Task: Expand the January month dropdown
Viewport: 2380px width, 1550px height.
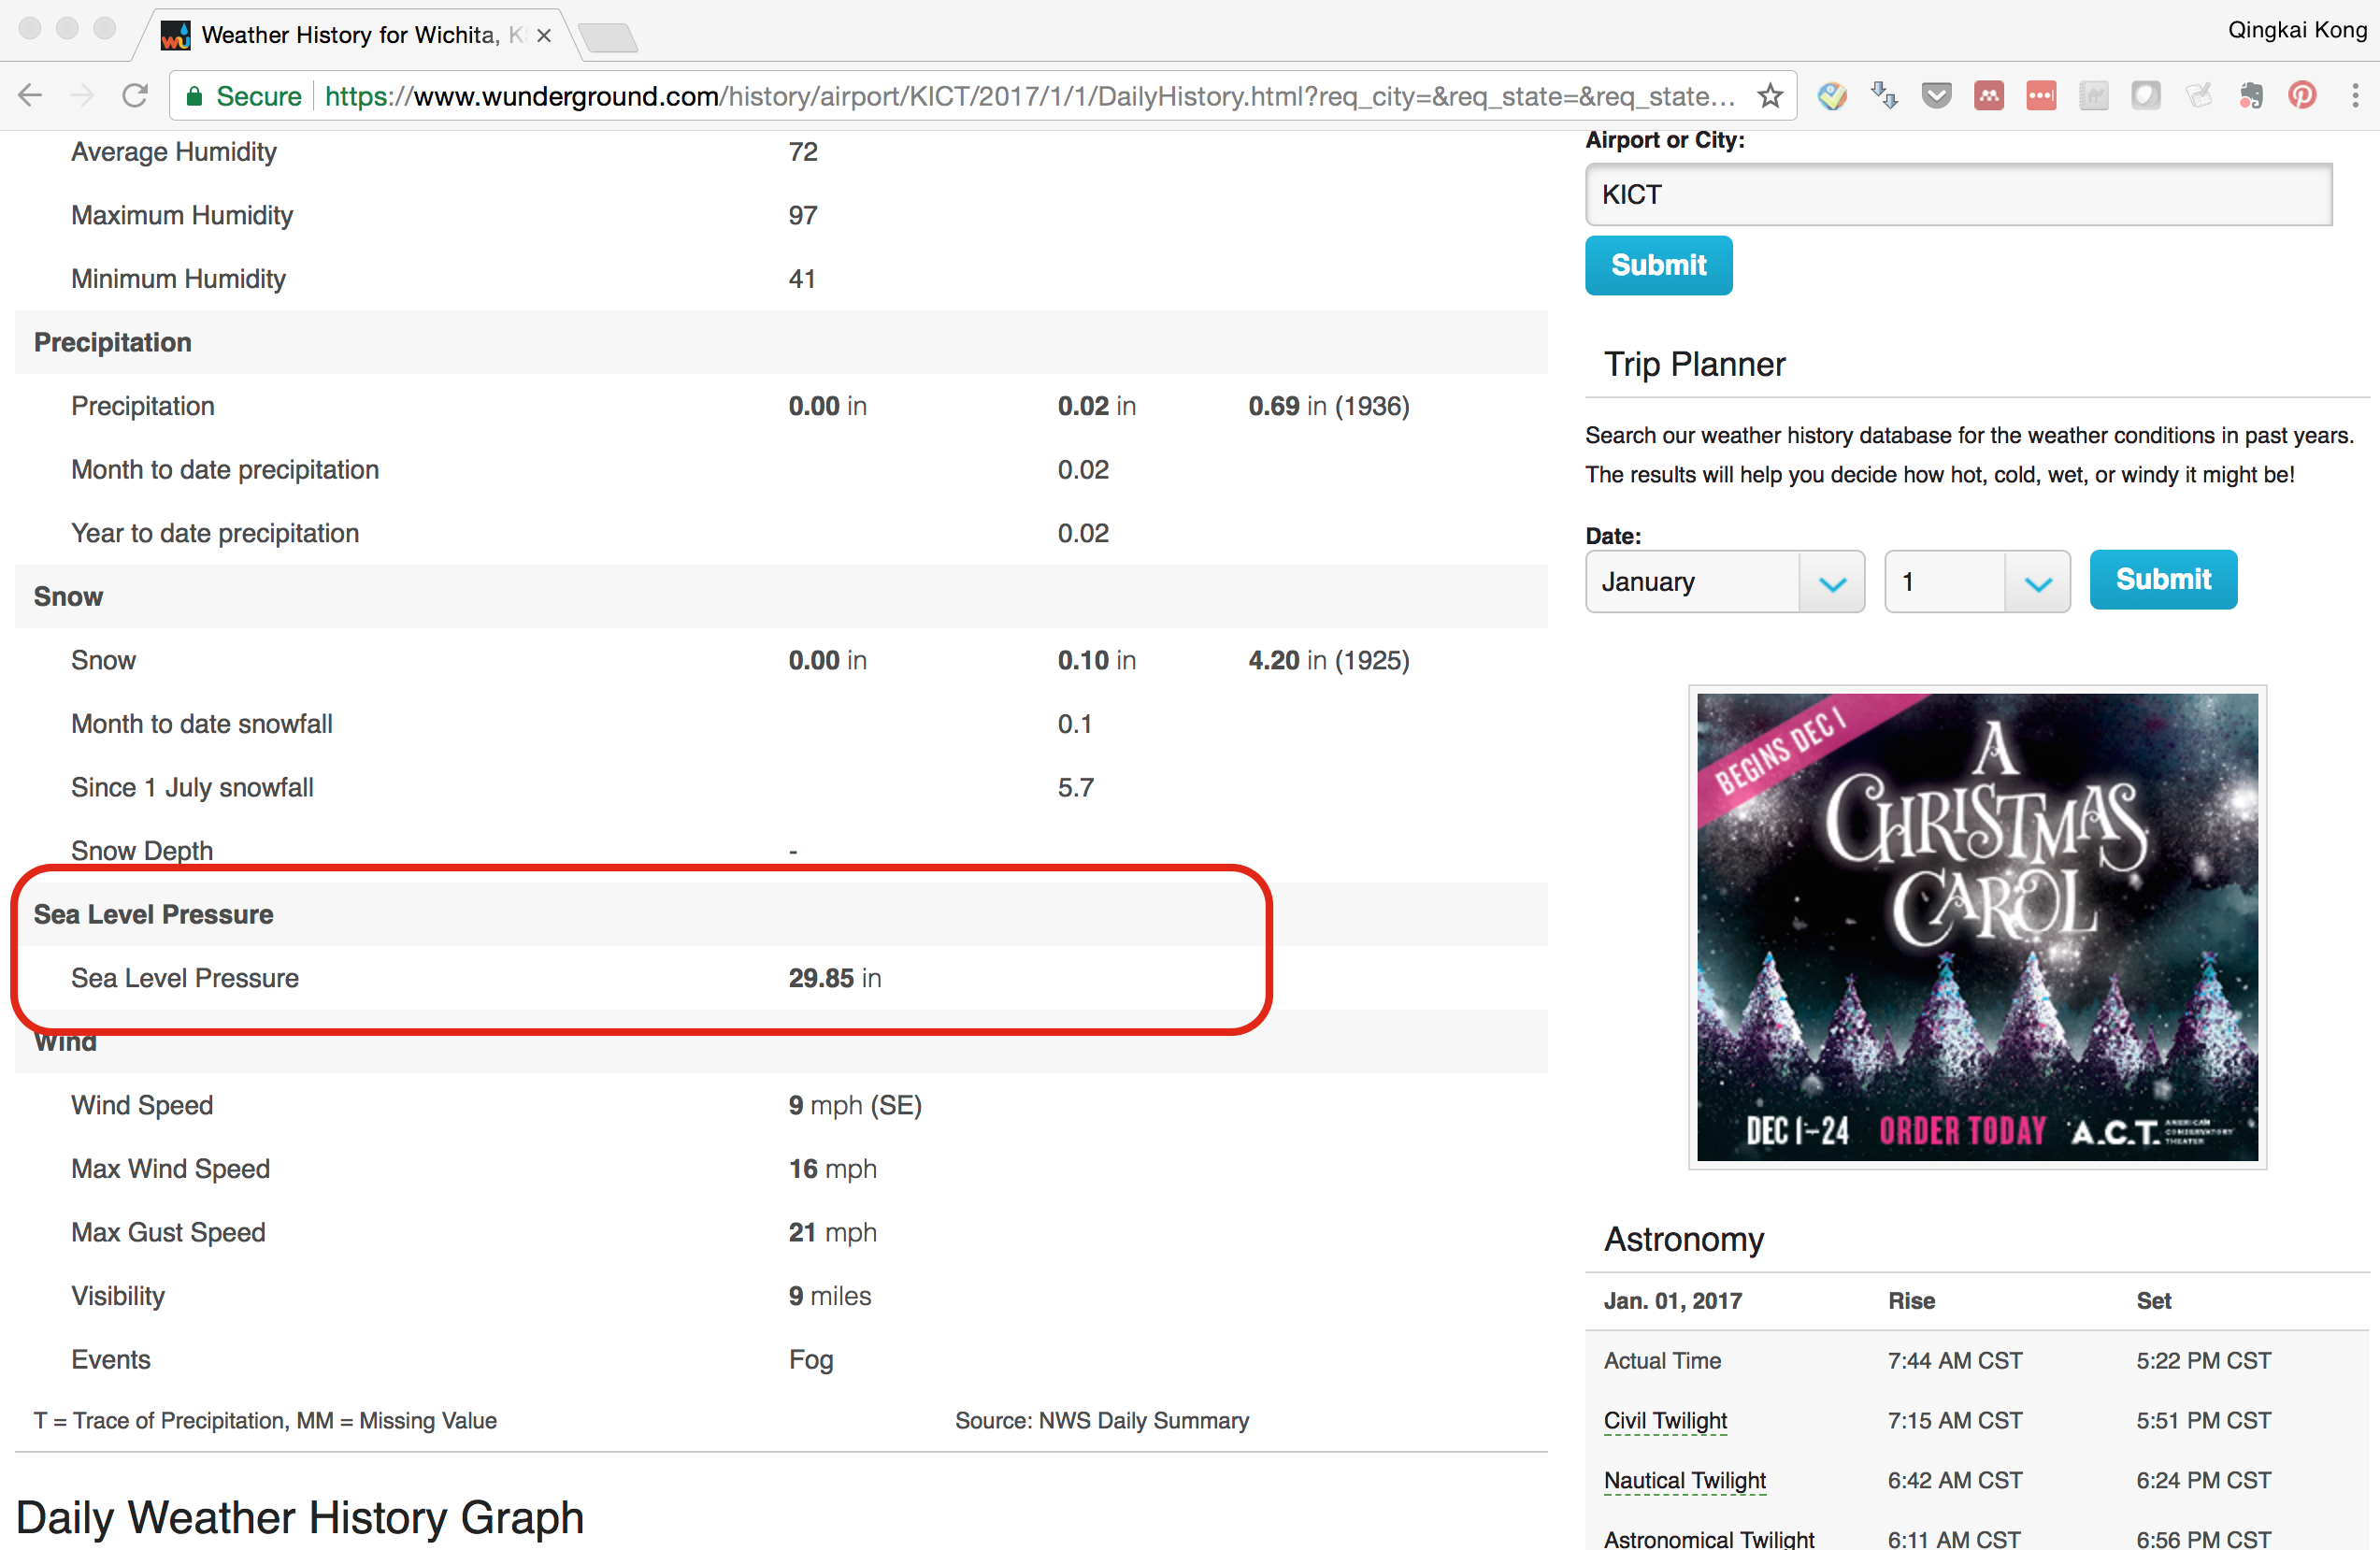Action: [1724, 581]
